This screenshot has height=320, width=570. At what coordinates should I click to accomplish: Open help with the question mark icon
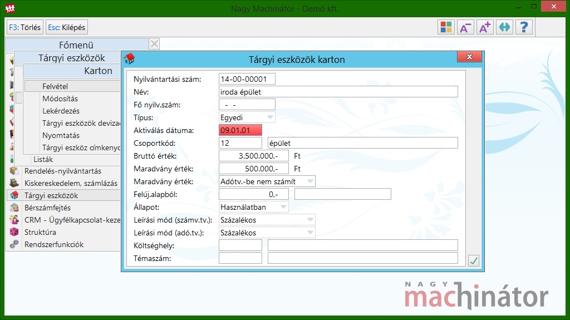[x=524, y=27]
